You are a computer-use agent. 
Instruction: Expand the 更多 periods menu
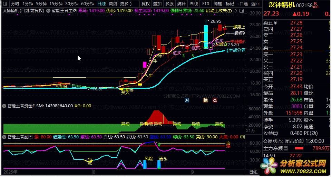126,3
